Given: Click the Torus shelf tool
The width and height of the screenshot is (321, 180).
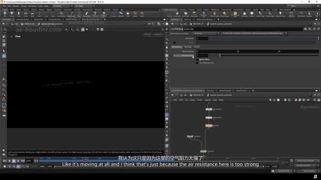Looking at the screenshot, I should point(26,14).
